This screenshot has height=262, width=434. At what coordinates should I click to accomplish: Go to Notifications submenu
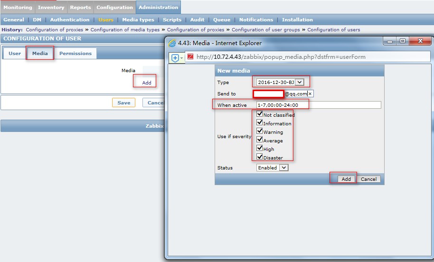[256, 19]
